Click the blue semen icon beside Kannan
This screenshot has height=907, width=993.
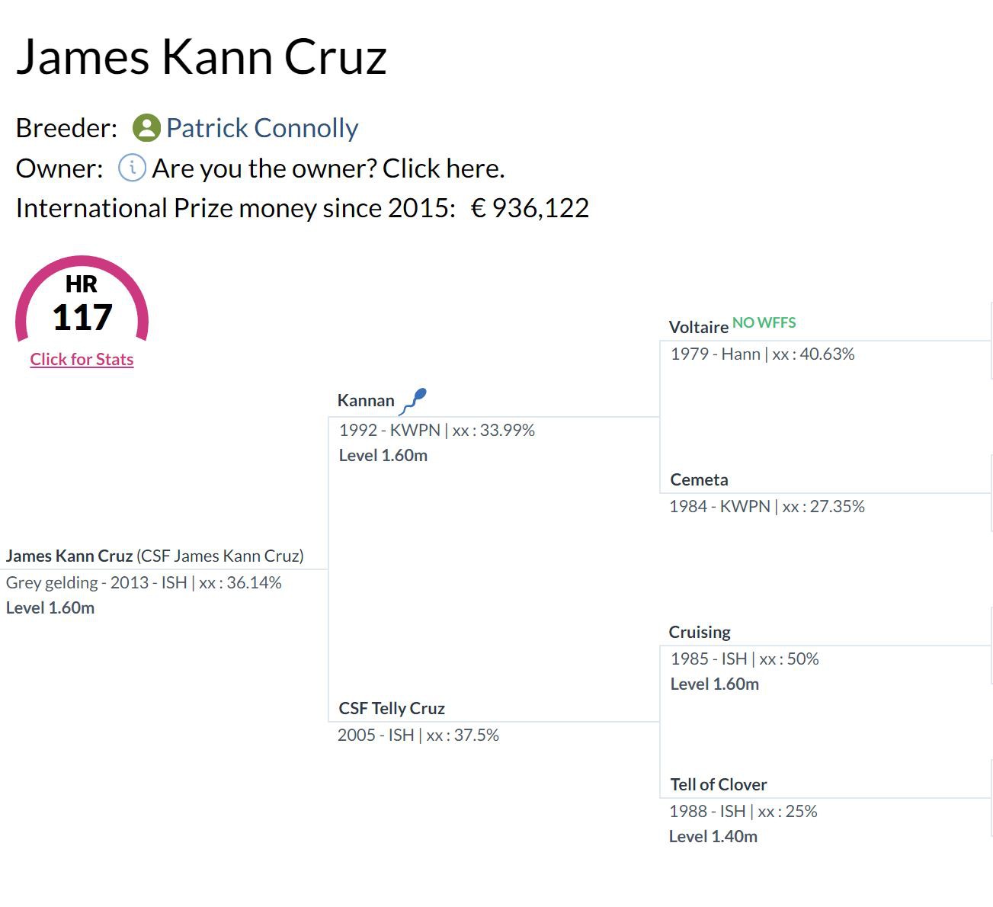[413, 401]
